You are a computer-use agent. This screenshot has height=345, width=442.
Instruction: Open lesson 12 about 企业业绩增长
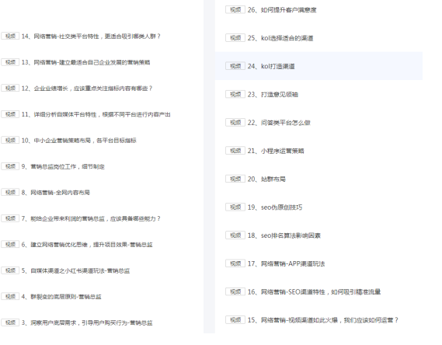point(87,89)
